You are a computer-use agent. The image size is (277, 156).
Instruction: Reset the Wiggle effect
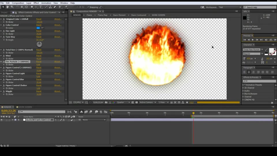(39, 92)
